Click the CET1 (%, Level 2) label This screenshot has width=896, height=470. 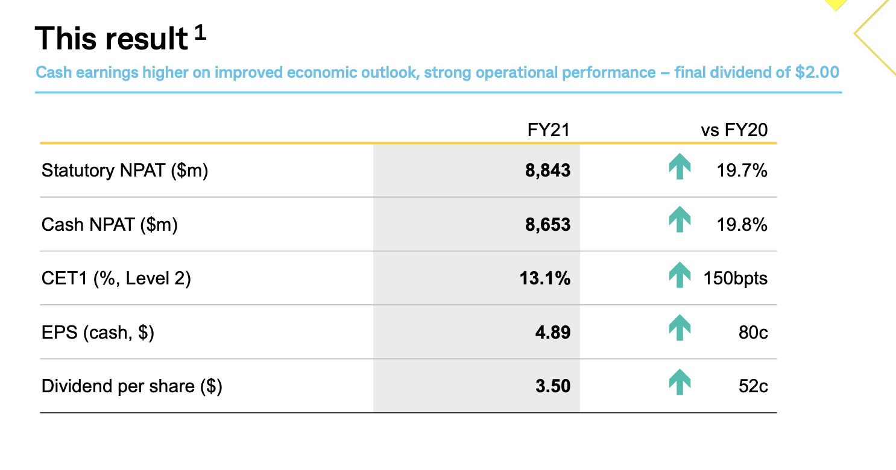[116, 278]
